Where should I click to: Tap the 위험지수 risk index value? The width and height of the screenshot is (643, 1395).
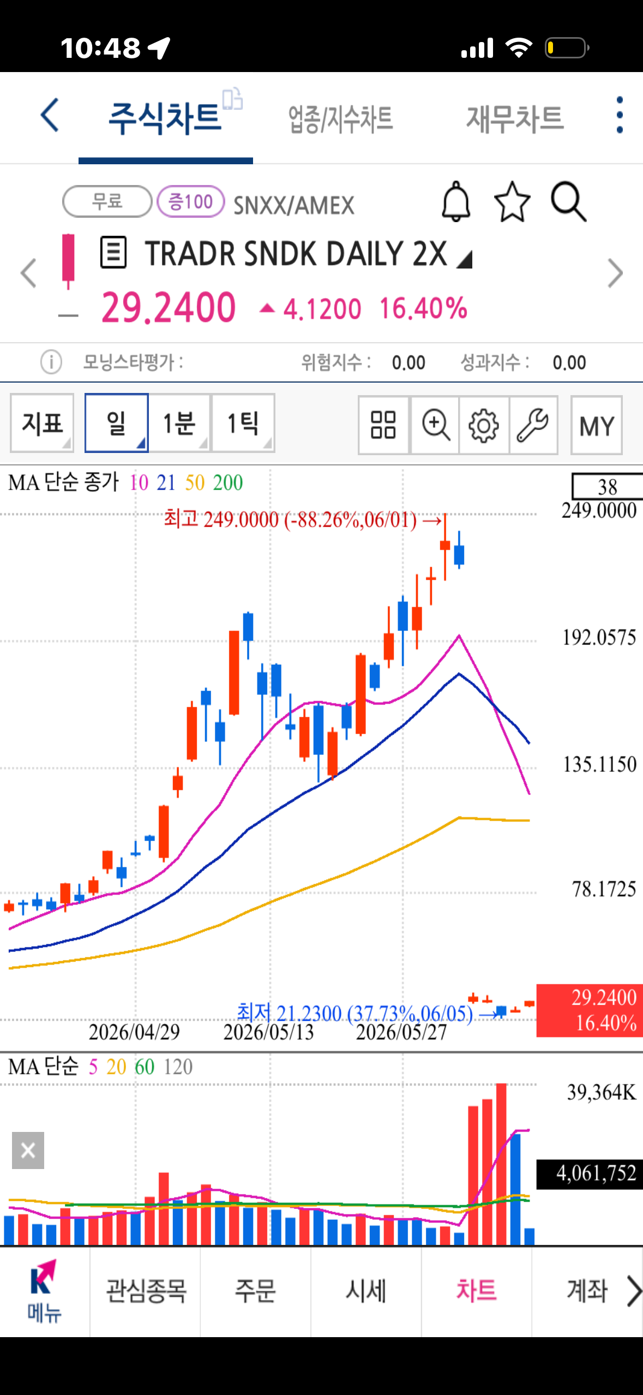pos(408,362)
